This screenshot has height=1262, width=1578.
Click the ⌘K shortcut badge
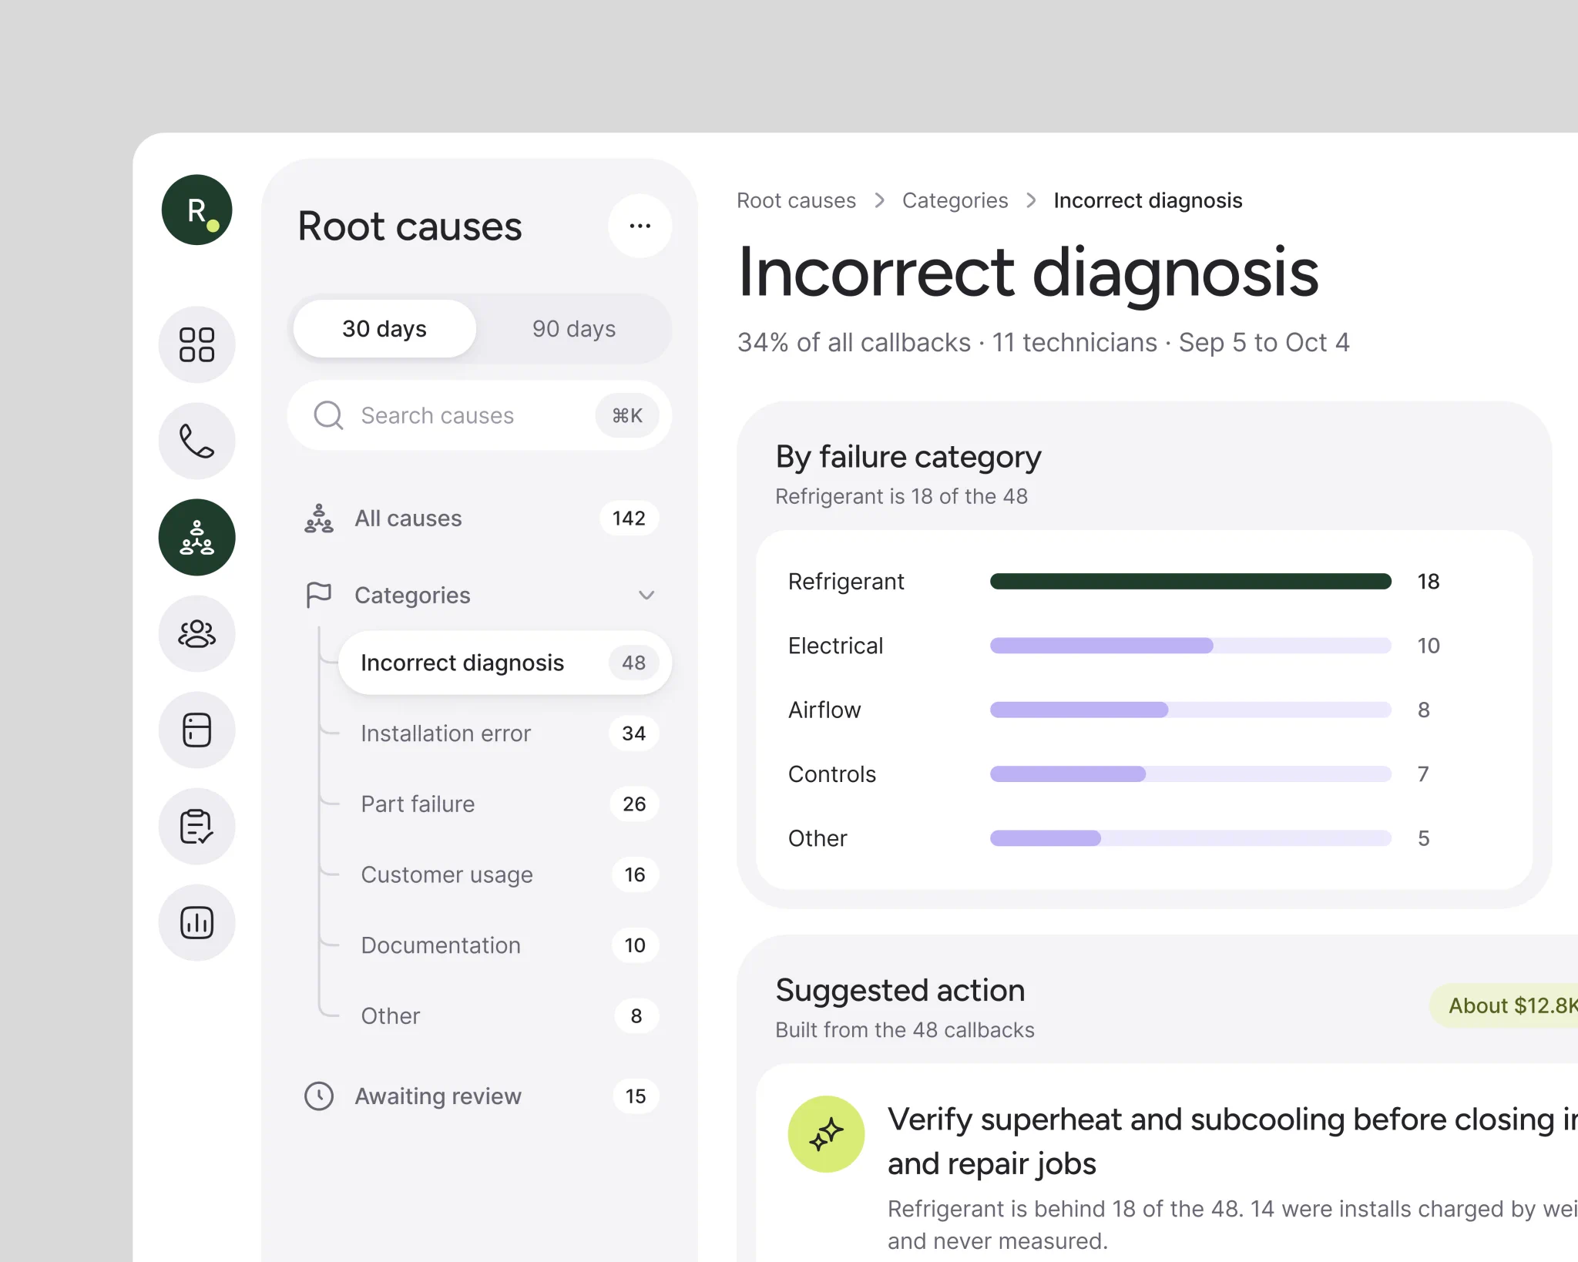point(627,415)
